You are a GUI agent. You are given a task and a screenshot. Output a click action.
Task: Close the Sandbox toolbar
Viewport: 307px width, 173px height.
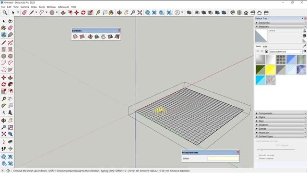[119, 30]
